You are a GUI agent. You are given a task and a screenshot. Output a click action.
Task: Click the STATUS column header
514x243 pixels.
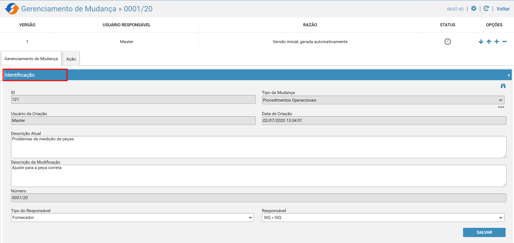(x=447, y=25)
